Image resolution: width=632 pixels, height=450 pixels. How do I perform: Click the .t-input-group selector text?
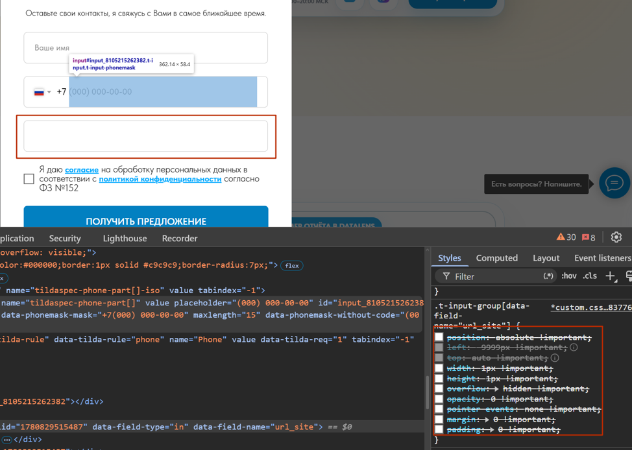[481, 315]
